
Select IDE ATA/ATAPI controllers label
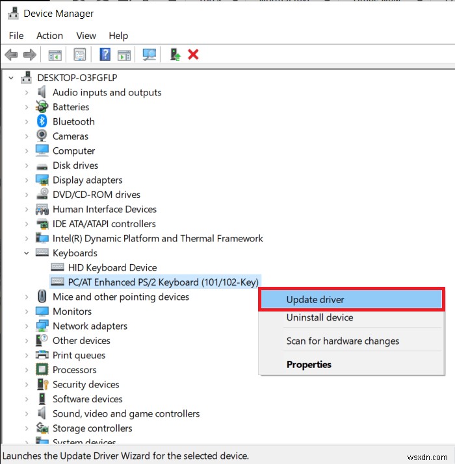click(104, 224)
